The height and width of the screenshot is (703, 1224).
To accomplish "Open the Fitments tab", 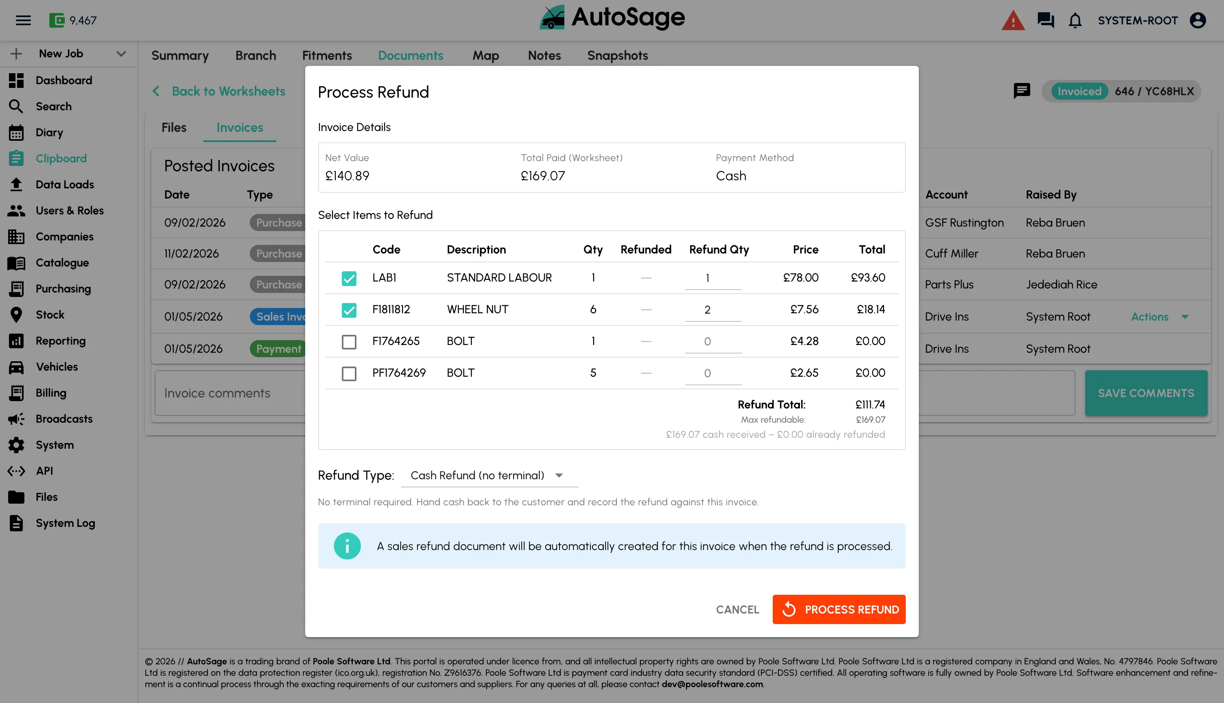I will pos(327,55).
